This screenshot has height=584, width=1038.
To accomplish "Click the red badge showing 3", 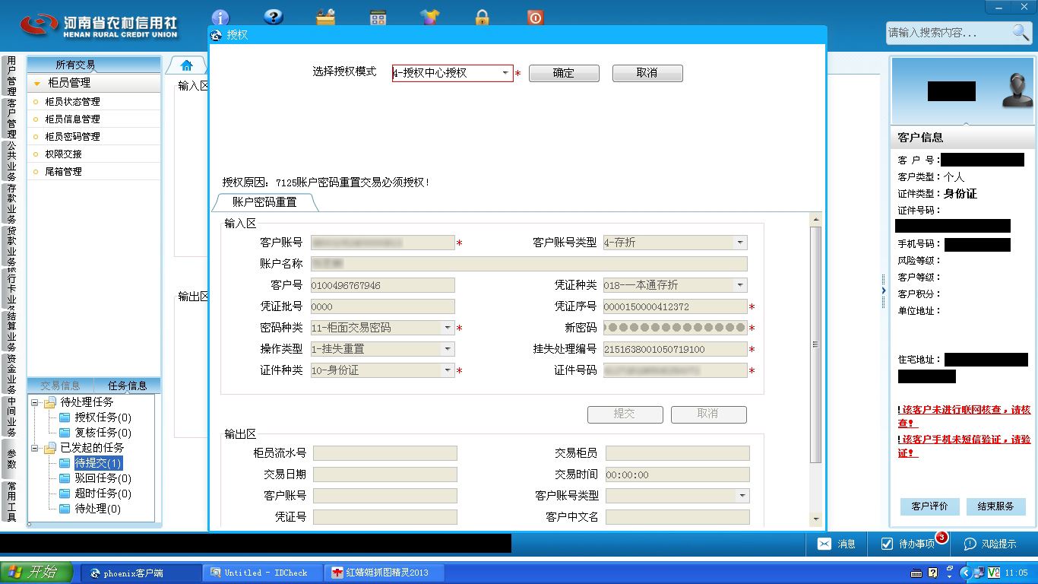I will point(941,538).
